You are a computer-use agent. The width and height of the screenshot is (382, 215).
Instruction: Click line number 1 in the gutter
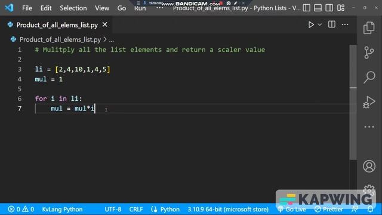pyautogui.click(x=20, y=50)
